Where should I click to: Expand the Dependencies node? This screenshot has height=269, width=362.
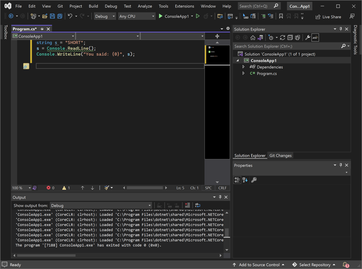coord(243,67)
